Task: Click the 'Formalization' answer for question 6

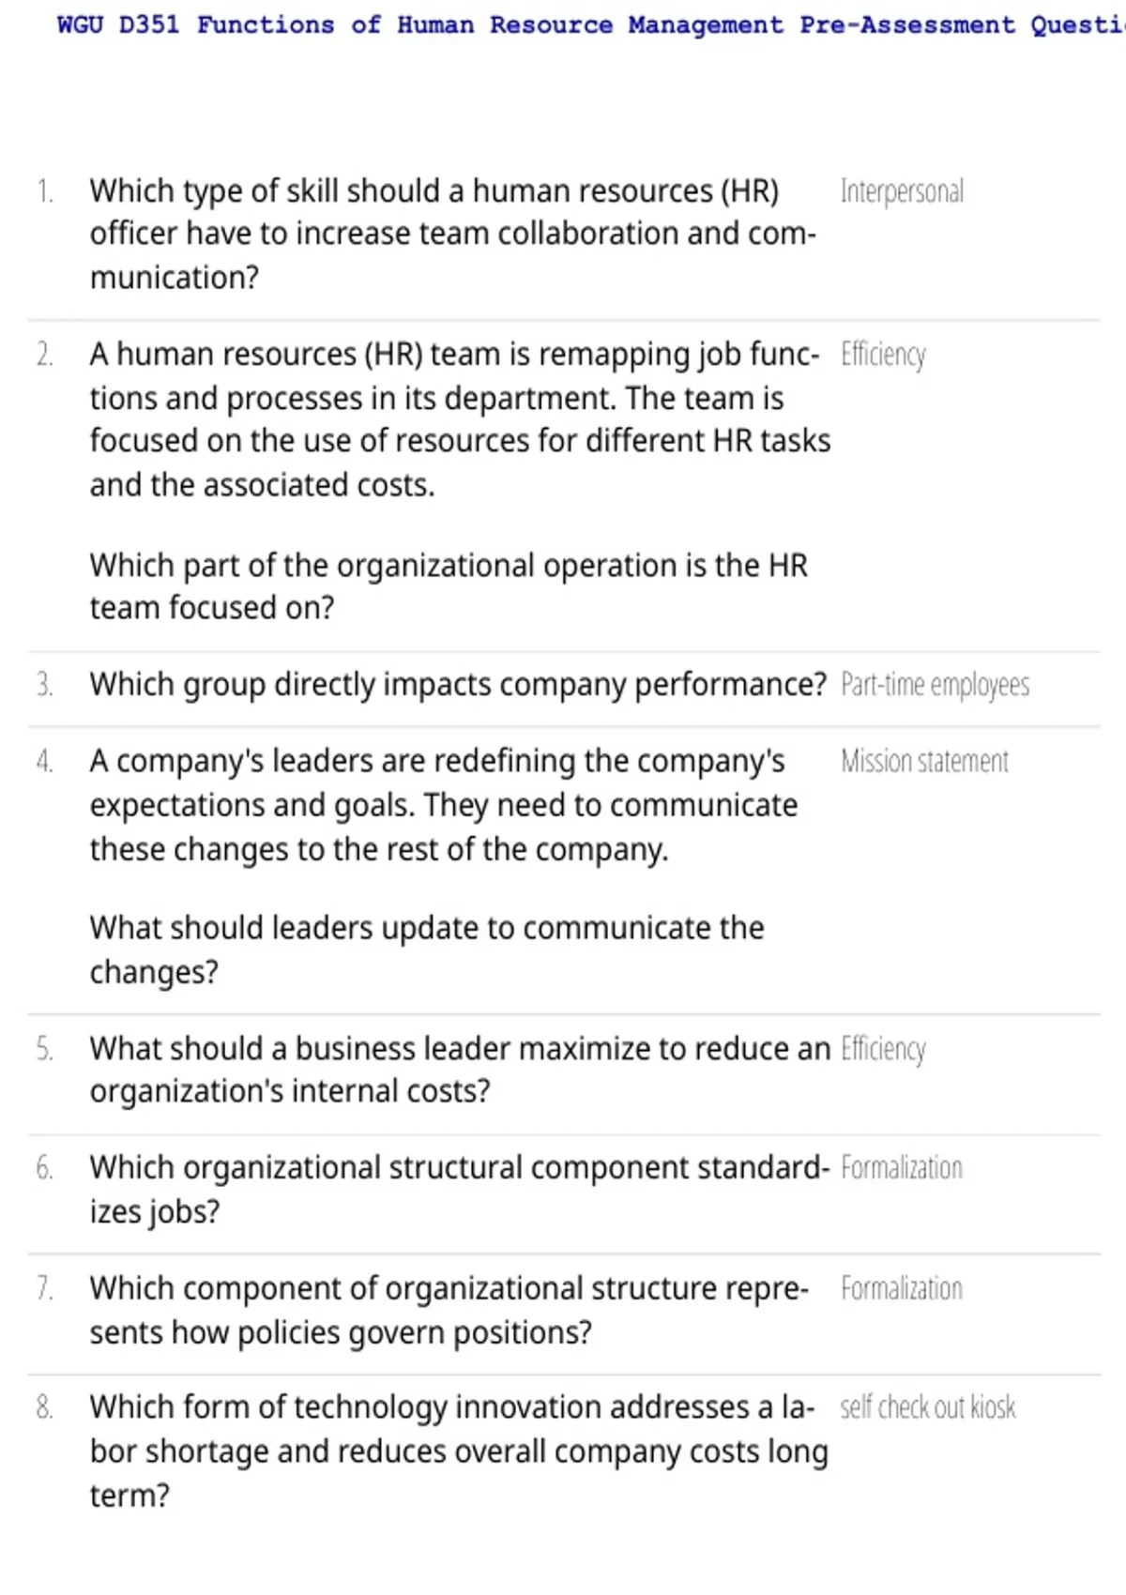Action: (x=902, y=1168)
